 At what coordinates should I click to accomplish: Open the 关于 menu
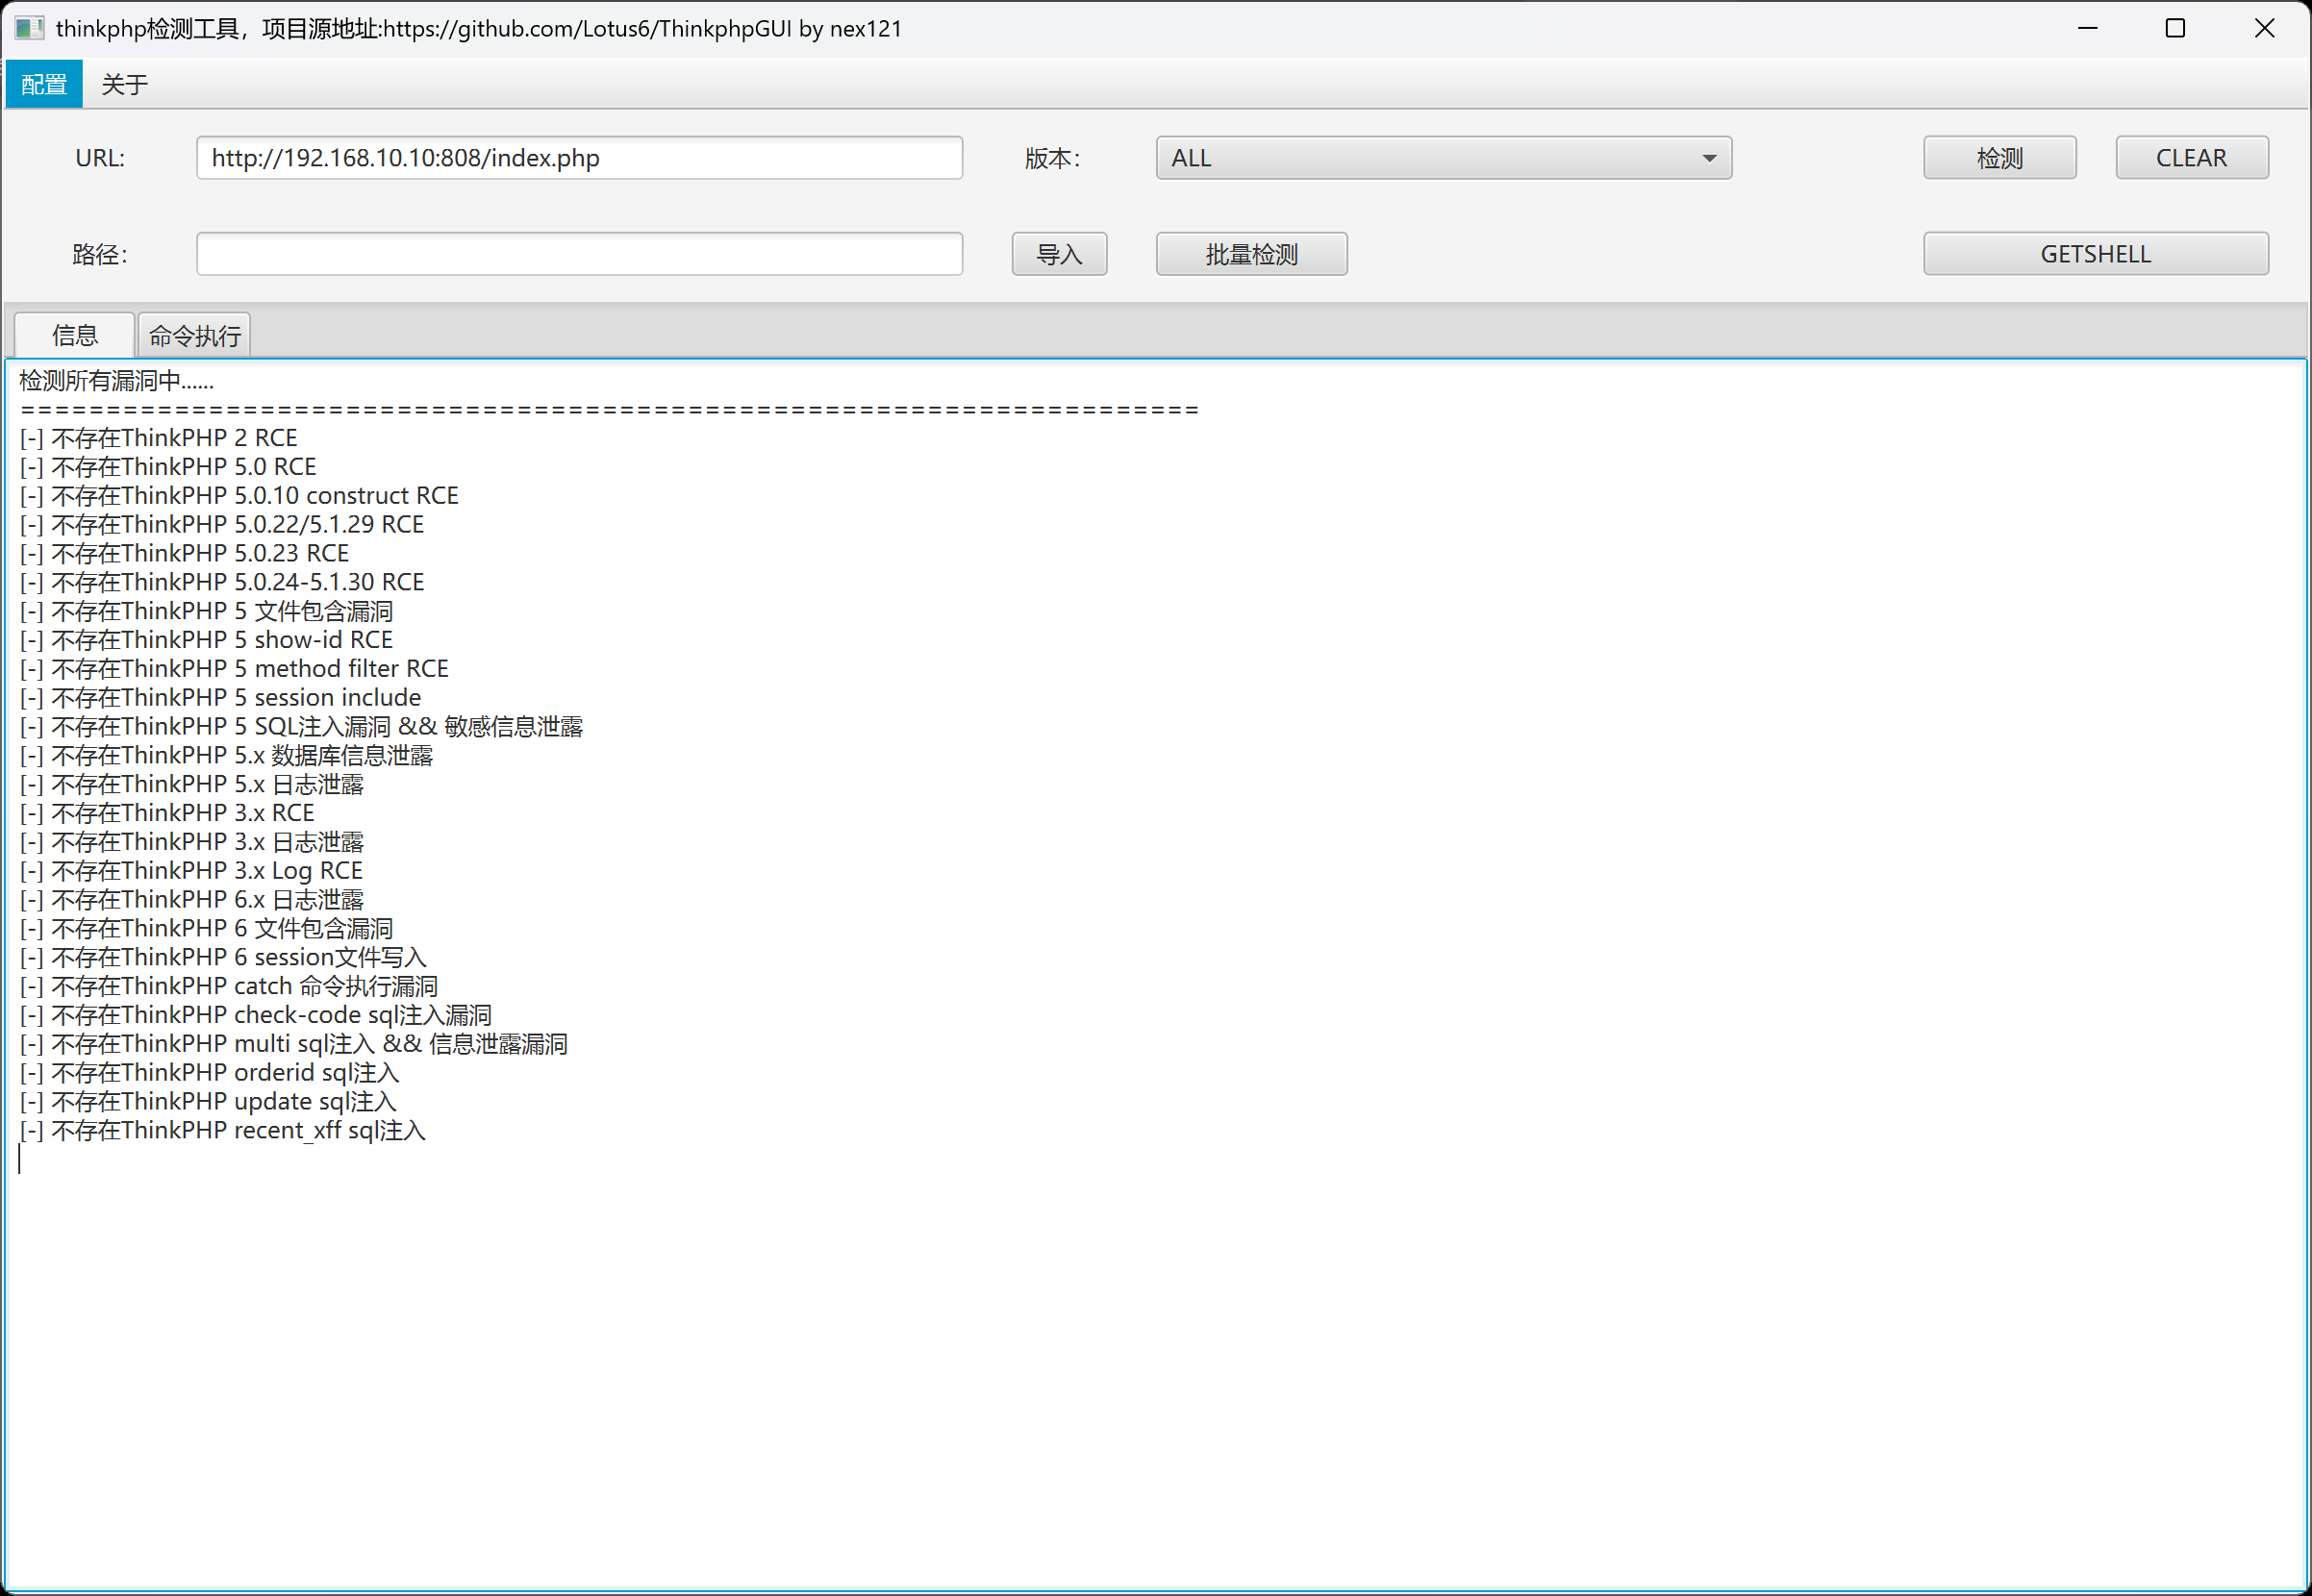(x=125, y=84)
